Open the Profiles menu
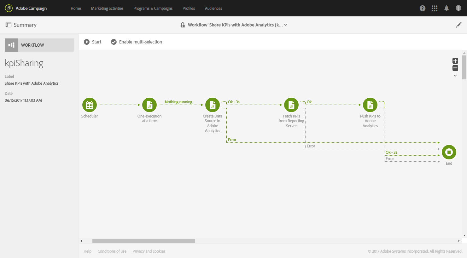This screenshot has height=258, width=467. tap(189, 9)
